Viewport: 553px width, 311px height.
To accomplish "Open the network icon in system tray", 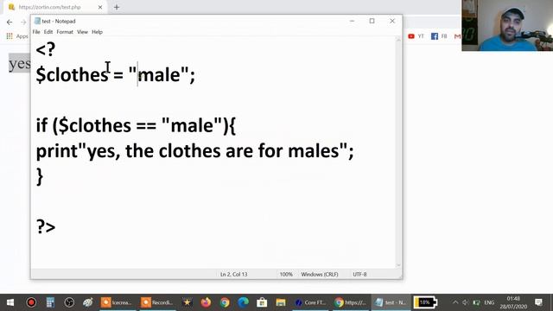I will coord(476,302).
